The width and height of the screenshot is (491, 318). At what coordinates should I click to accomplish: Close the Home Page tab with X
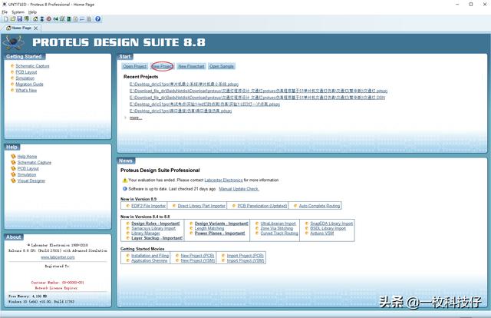[x=36, y=28]
